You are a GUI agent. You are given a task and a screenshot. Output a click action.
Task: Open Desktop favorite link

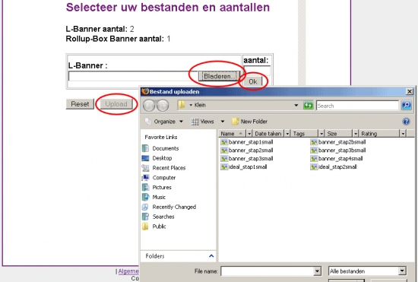coord(157,158)
